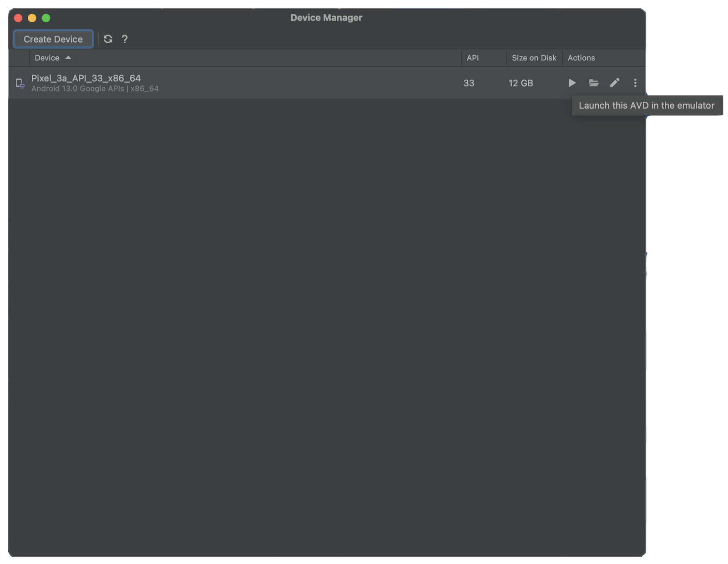
Task: Click the phone icon beside Pixel_3a device
Action: point(20,83)
